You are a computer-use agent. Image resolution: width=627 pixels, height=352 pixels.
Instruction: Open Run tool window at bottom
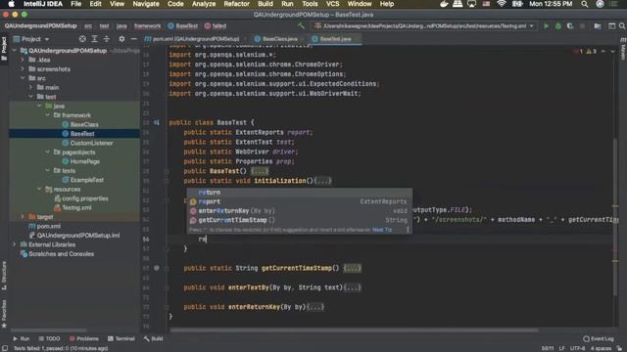22,339
